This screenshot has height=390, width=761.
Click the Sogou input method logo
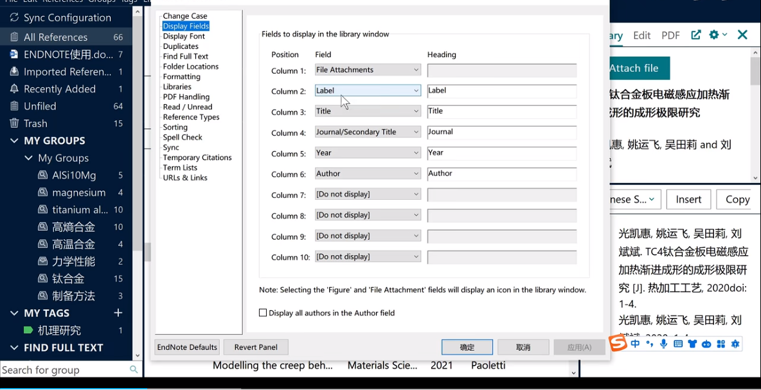click(618, 344)
